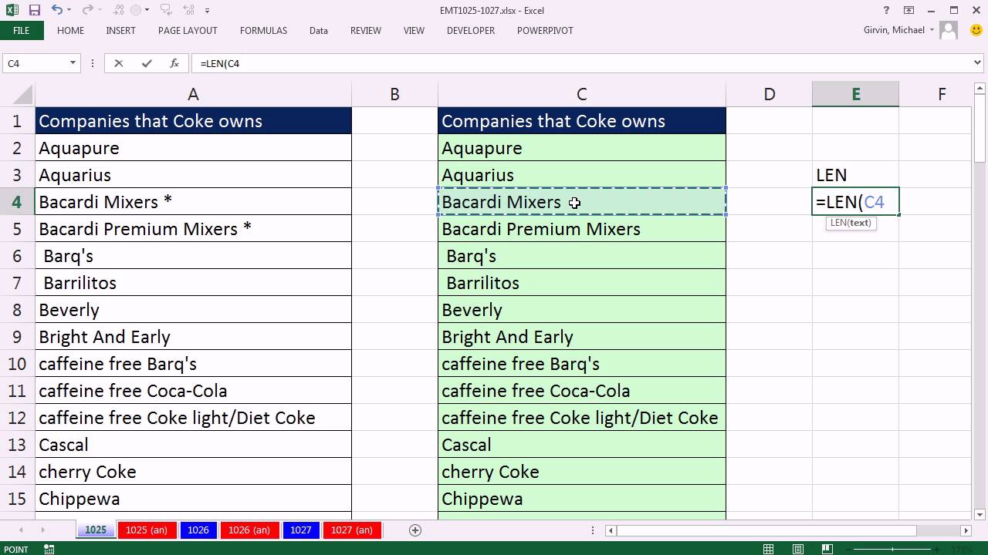Image resolution: width=988 pixels, height=555 pixels.
Task: Open the FORMULAS ribbon tab
Action: (x=263, y=31)
